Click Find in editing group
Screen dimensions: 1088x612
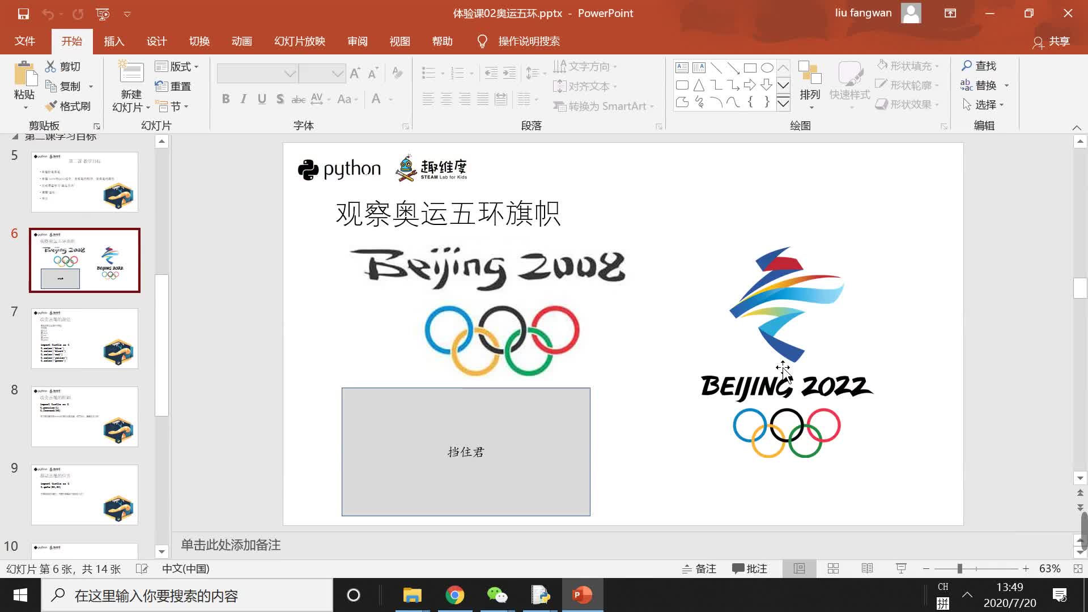coord(979,66)
